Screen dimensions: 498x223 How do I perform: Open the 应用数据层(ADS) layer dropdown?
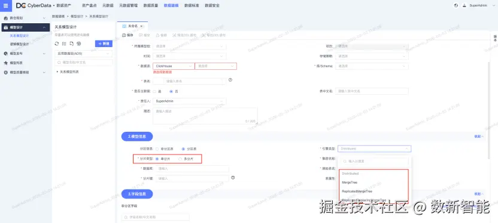click(84, 54)
